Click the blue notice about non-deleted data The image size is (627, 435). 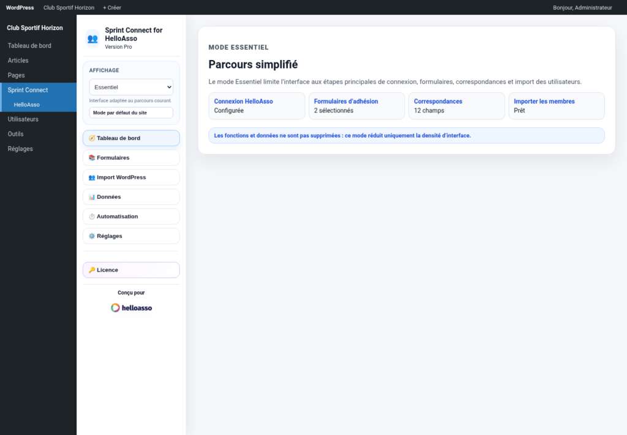(x=407, y=136)
